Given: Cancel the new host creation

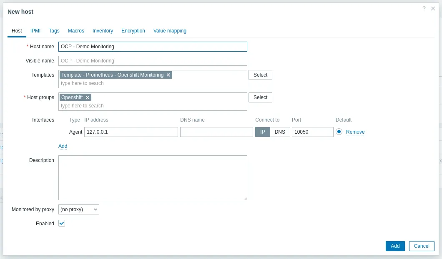Looking at the screenshot, I should point(421,246).
